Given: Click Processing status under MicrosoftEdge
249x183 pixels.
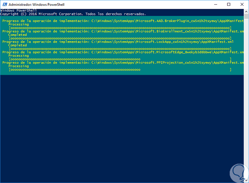Looking at the screenshot, I should [19, 56].
